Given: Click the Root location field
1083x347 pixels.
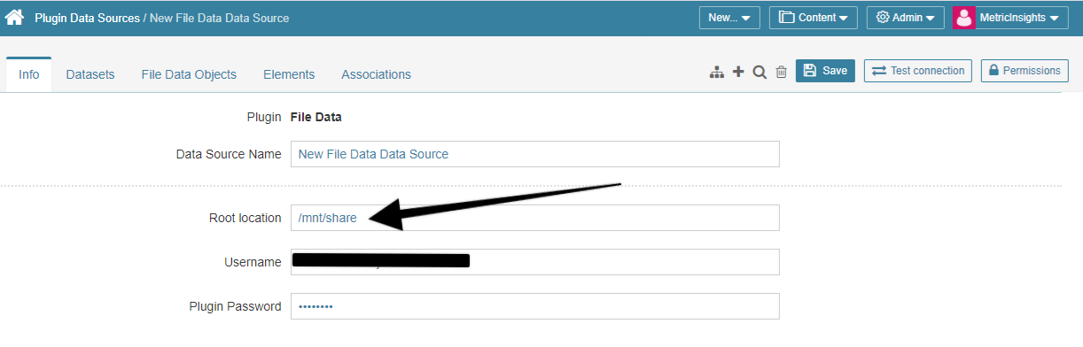Looking at the screenshot, I should pyautogui.click(x=535, y=218).
